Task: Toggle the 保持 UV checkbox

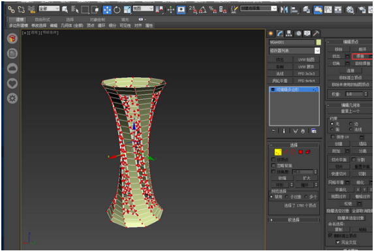Action: 333,137
